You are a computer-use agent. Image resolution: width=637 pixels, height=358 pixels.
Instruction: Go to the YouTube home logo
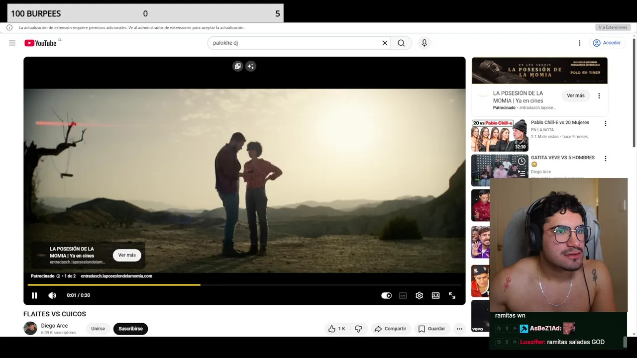40,43
